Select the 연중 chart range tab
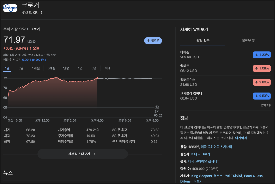Screen dimensions: 275x184 click(x=66, y=68)
